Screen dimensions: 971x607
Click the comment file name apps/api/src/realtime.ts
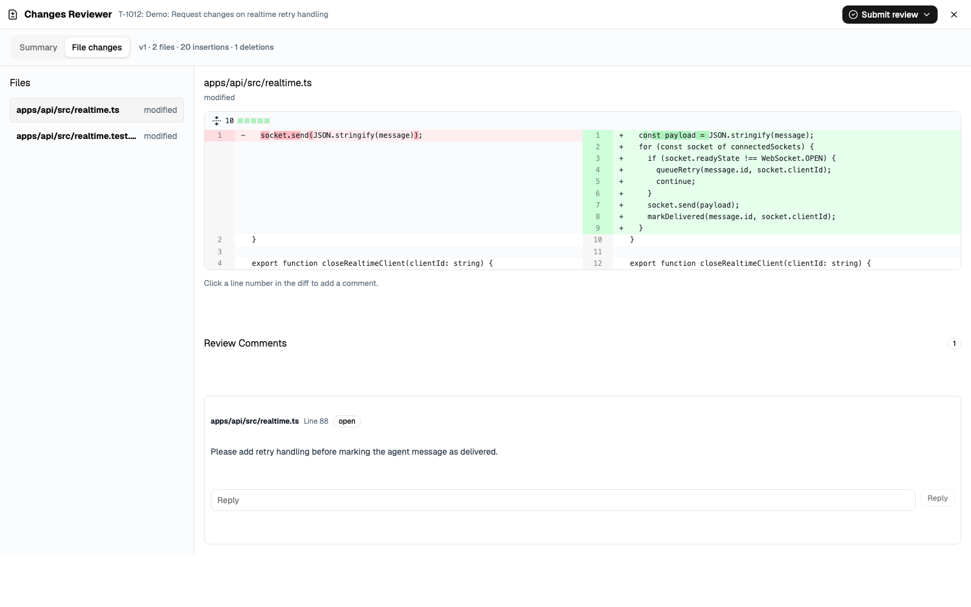[255, 421]
